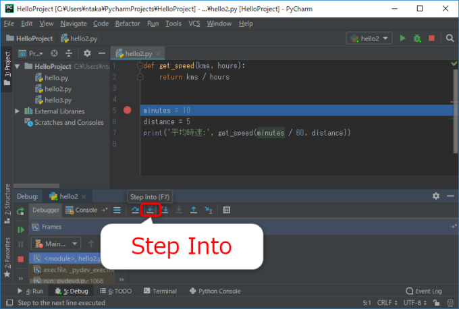This screenshot has height=309, width=459.
Task: Close the hello2 debug session tab
Action: pyautogui.click(x=84, y=196)
